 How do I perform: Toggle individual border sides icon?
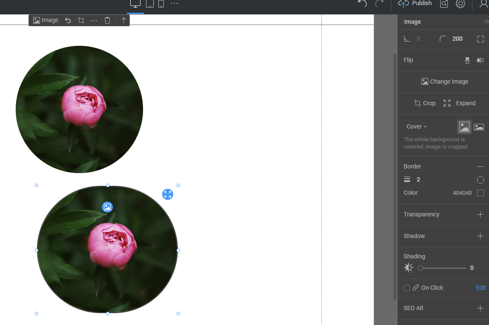click(x=480, y=180)
